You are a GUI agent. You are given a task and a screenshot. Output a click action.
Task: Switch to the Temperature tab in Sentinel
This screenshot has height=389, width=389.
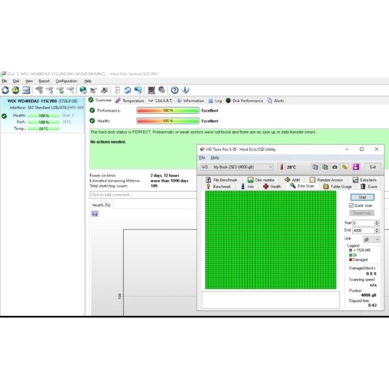pyautogui.click(x=130, y=101)
